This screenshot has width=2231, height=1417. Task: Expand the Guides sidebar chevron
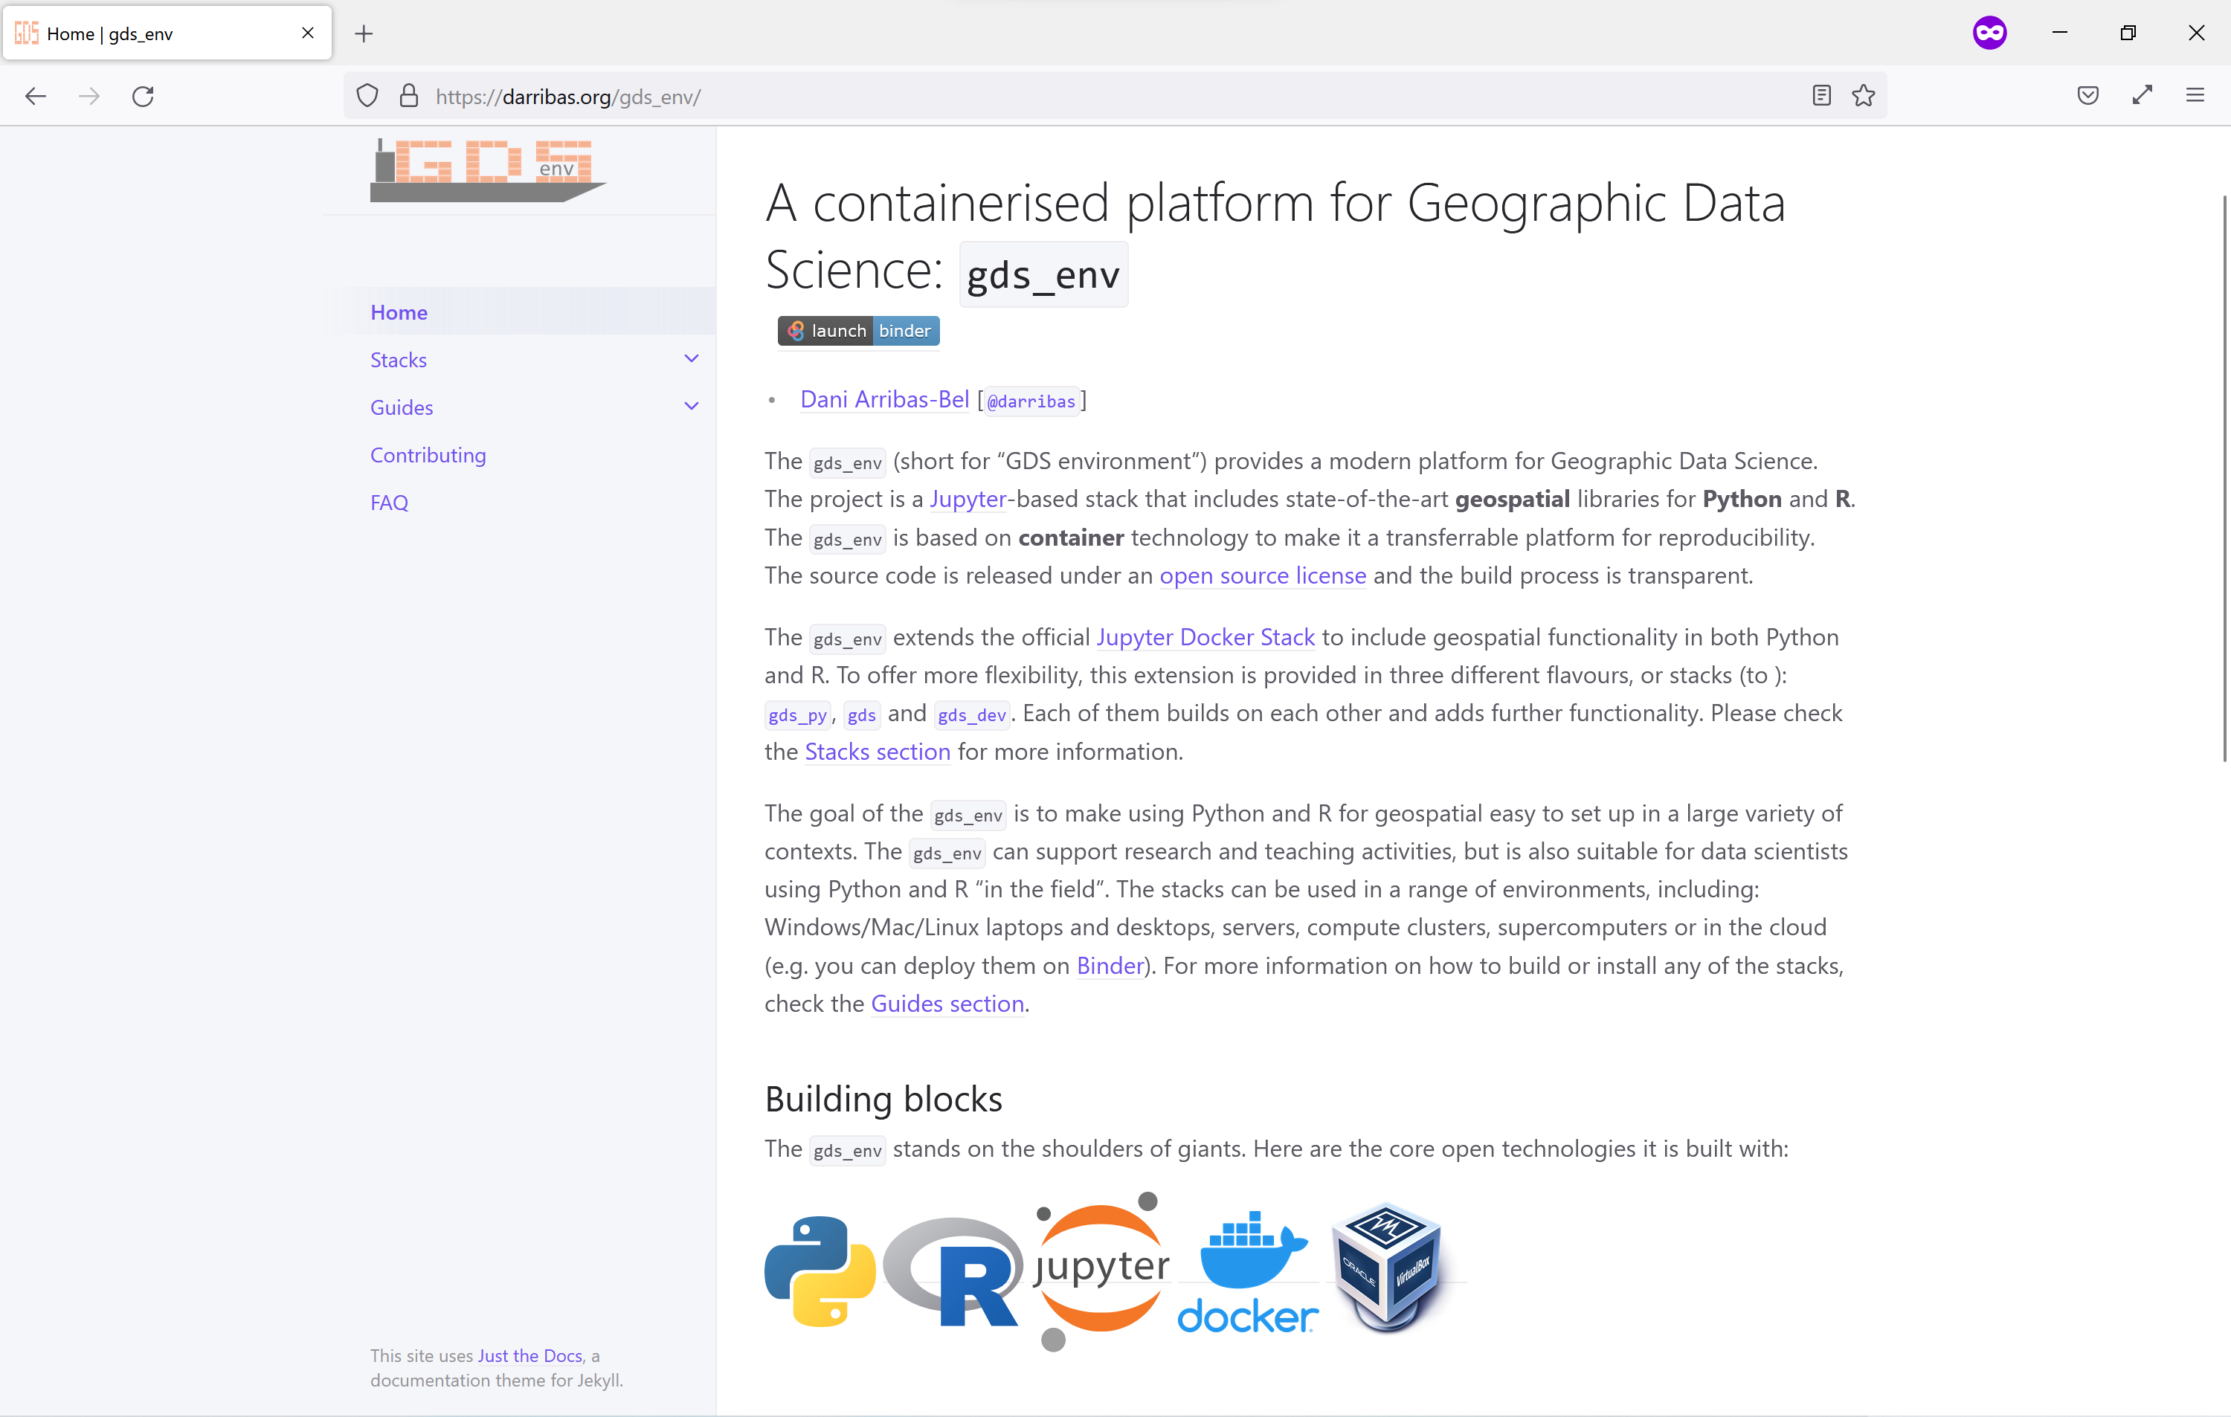pyautogui.click(x=691, y=407)
